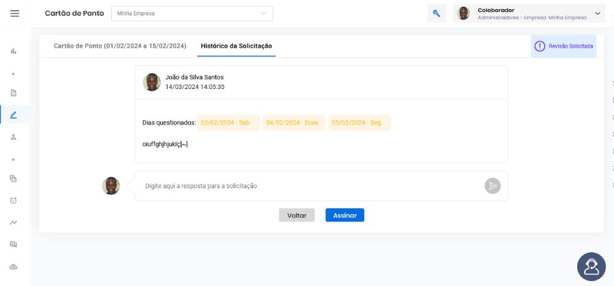614x286 pixels.
Task: Click João da Silva Santos avatar
Action: pos(152,82)
